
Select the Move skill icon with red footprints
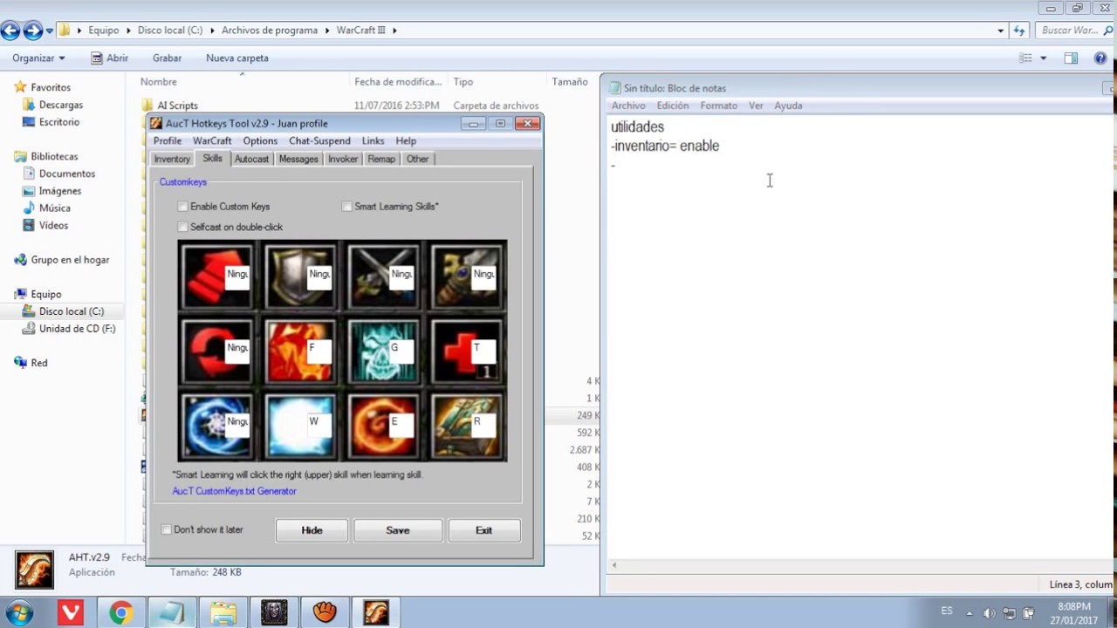point(216,277)
